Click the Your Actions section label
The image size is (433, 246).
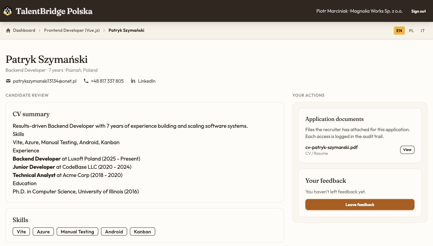pyautogui.click(x=308, y=95)
